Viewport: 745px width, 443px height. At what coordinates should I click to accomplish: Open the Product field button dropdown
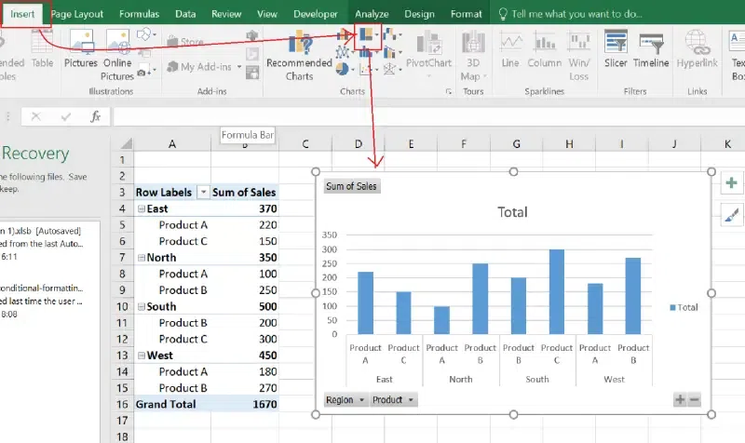coord(410,399)
